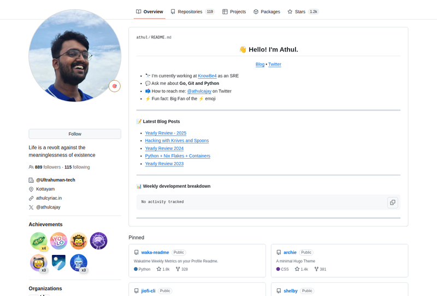
Task: Click the CSS language label on archie
Action: 285,269
